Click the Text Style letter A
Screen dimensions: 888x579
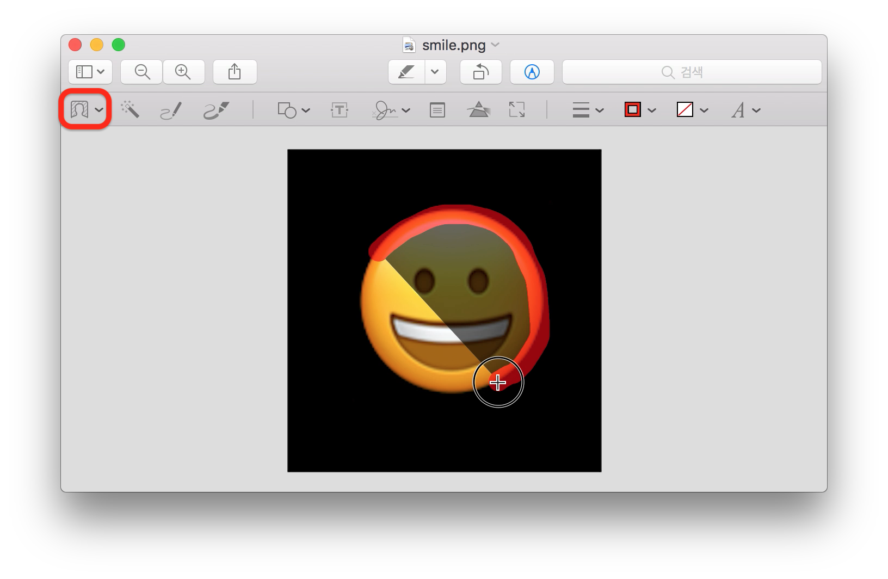pyautogui.click(x=738, y=110)
